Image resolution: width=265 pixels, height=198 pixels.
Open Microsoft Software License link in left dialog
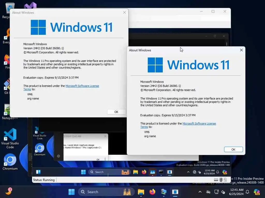coord(82,86)
